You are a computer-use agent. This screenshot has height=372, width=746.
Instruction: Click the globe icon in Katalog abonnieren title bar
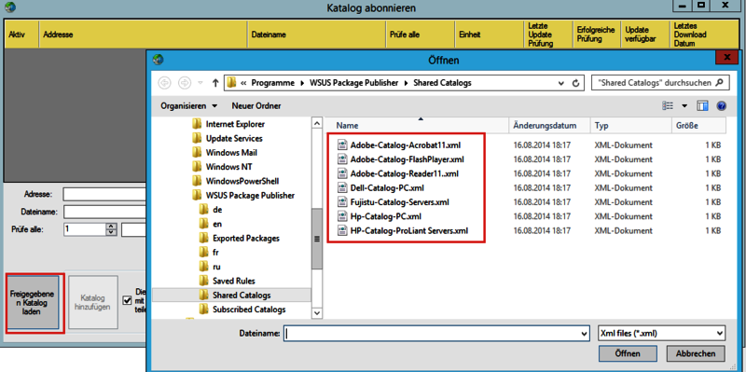pos(9,7)
